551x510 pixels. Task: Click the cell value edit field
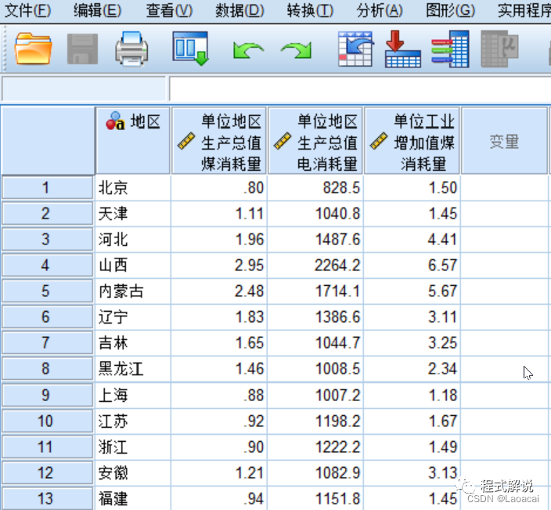point(360,89)
